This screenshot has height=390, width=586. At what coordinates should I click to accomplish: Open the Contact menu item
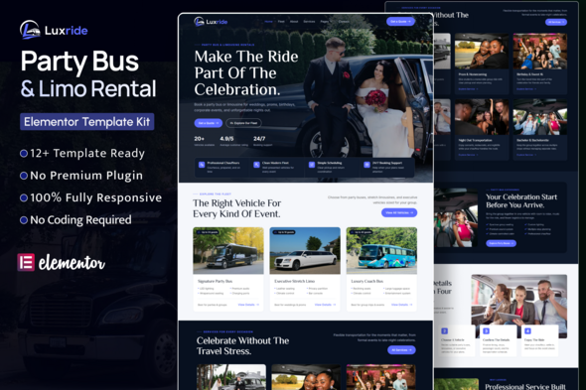(344, 22)
